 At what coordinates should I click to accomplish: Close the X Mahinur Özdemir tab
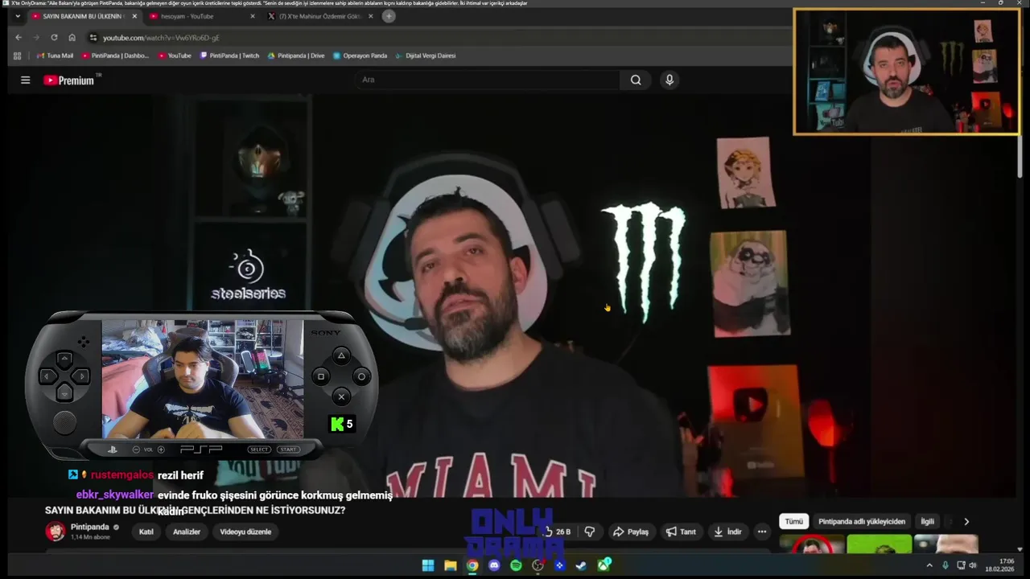click(x=370, y=16)
